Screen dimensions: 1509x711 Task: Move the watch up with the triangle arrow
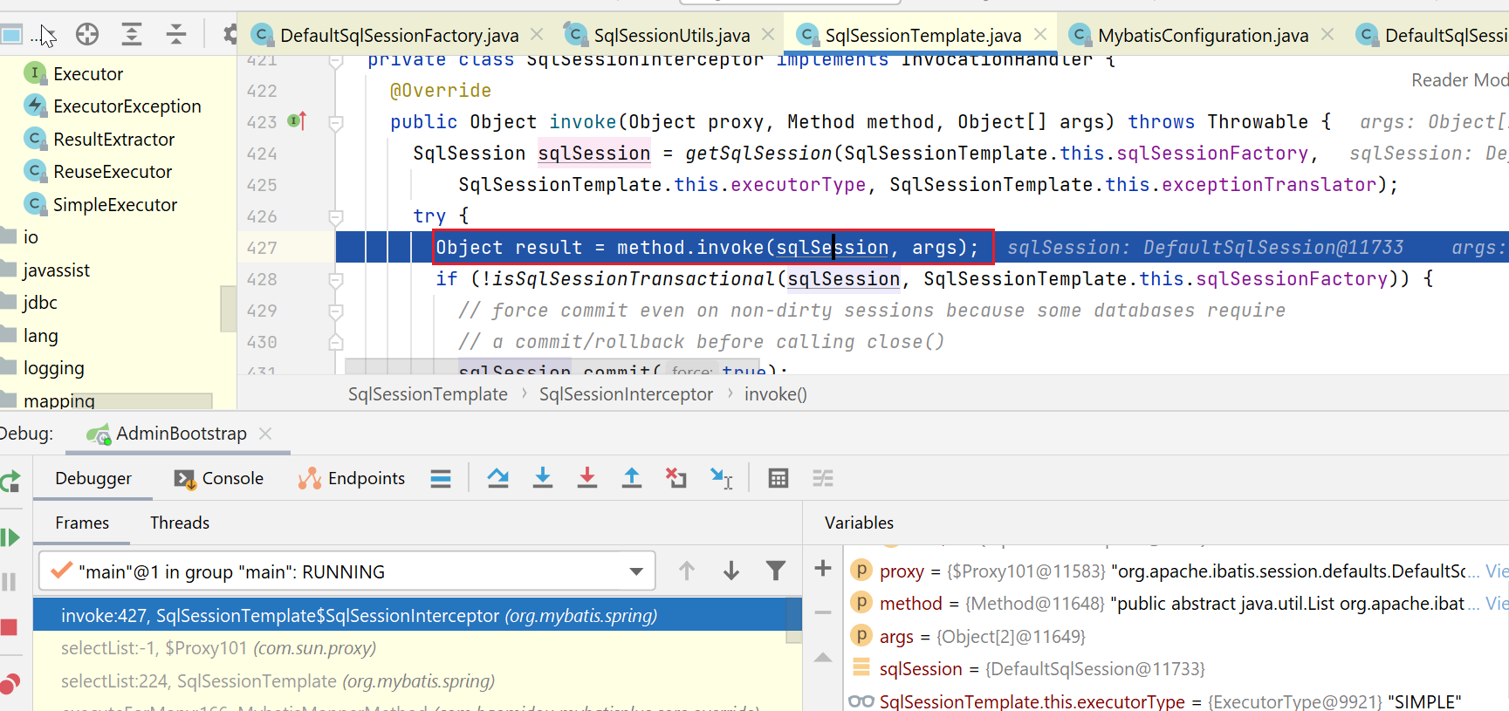pos(823,658)
